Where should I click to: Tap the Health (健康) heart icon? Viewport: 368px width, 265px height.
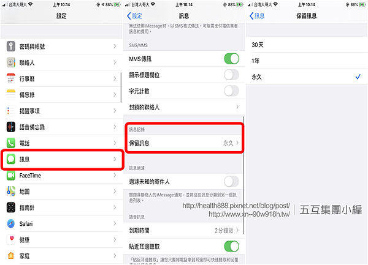click(x=11, y=240)
